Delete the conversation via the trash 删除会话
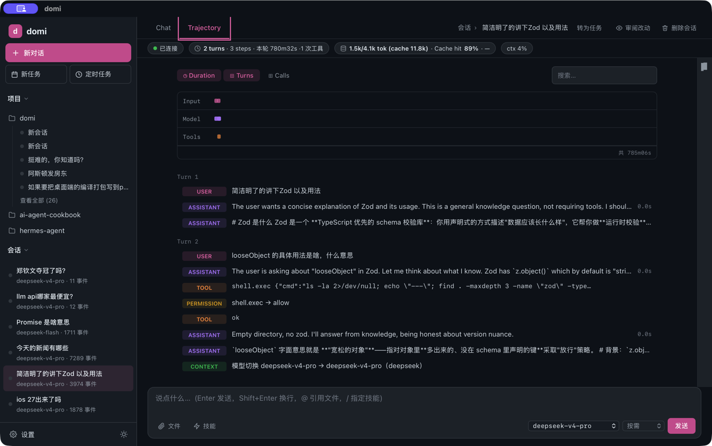Screen dimensions: 712x446 pos(679,28)
